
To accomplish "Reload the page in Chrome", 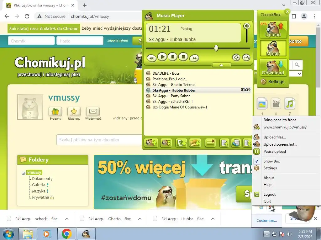I will coord(27,16).
